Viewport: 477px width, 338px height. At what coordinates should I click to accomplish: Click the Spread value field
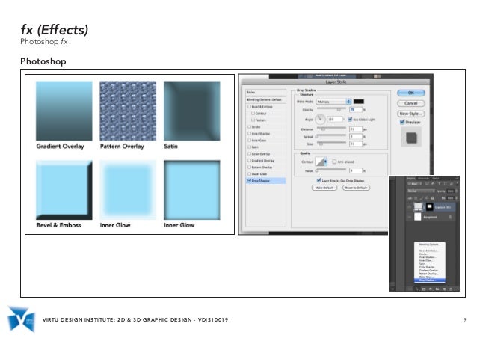point(356,137)
